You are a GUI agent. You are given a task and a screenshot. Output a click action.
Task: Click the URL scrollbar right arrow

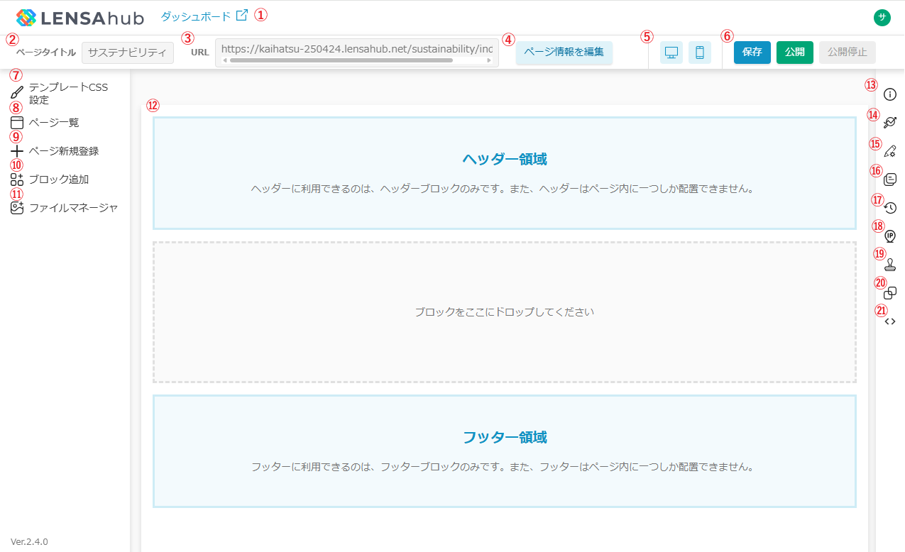coord(489,60)
